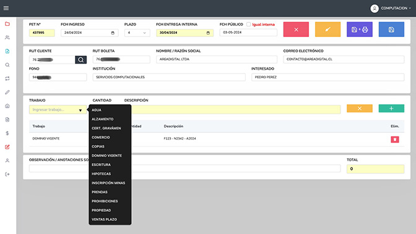The height and width of the screenshot is (234, 416).
Task: Click the FCH ENTREGA INTERNA date field
Action: pos(184,33)
